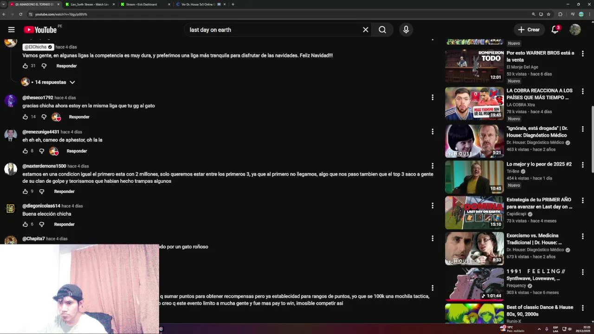The width and height of the screenshot is (594, 334).
Task: Run search with magnifier button
Action: (382, 30)
